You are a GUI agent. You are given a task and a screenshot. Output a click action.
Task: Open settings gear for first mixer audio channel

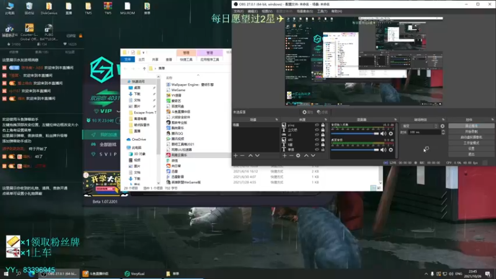[x=391, y=133]
